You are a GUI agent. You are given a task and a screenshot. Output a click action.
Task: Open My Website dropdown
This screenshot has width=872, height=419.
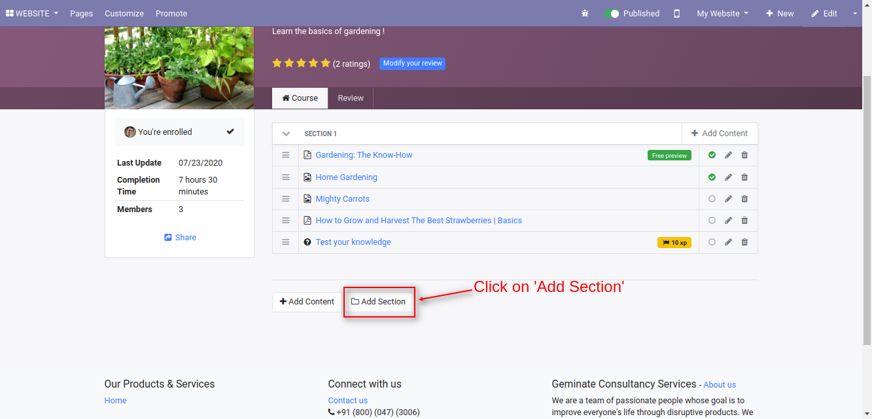pyautogui.click(x=723, y=13)
